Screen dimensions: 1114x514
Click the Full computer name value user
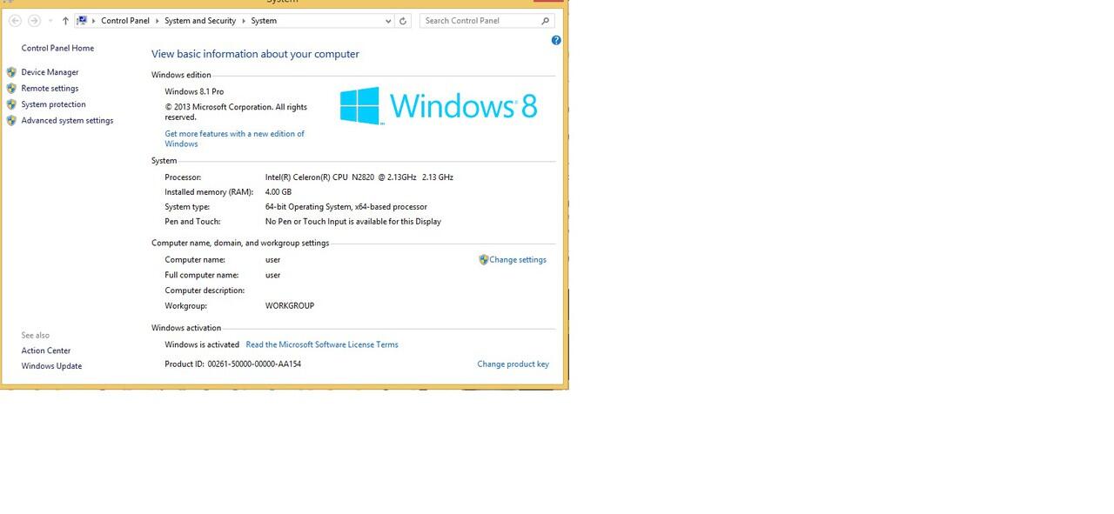(x=272, y=276)
